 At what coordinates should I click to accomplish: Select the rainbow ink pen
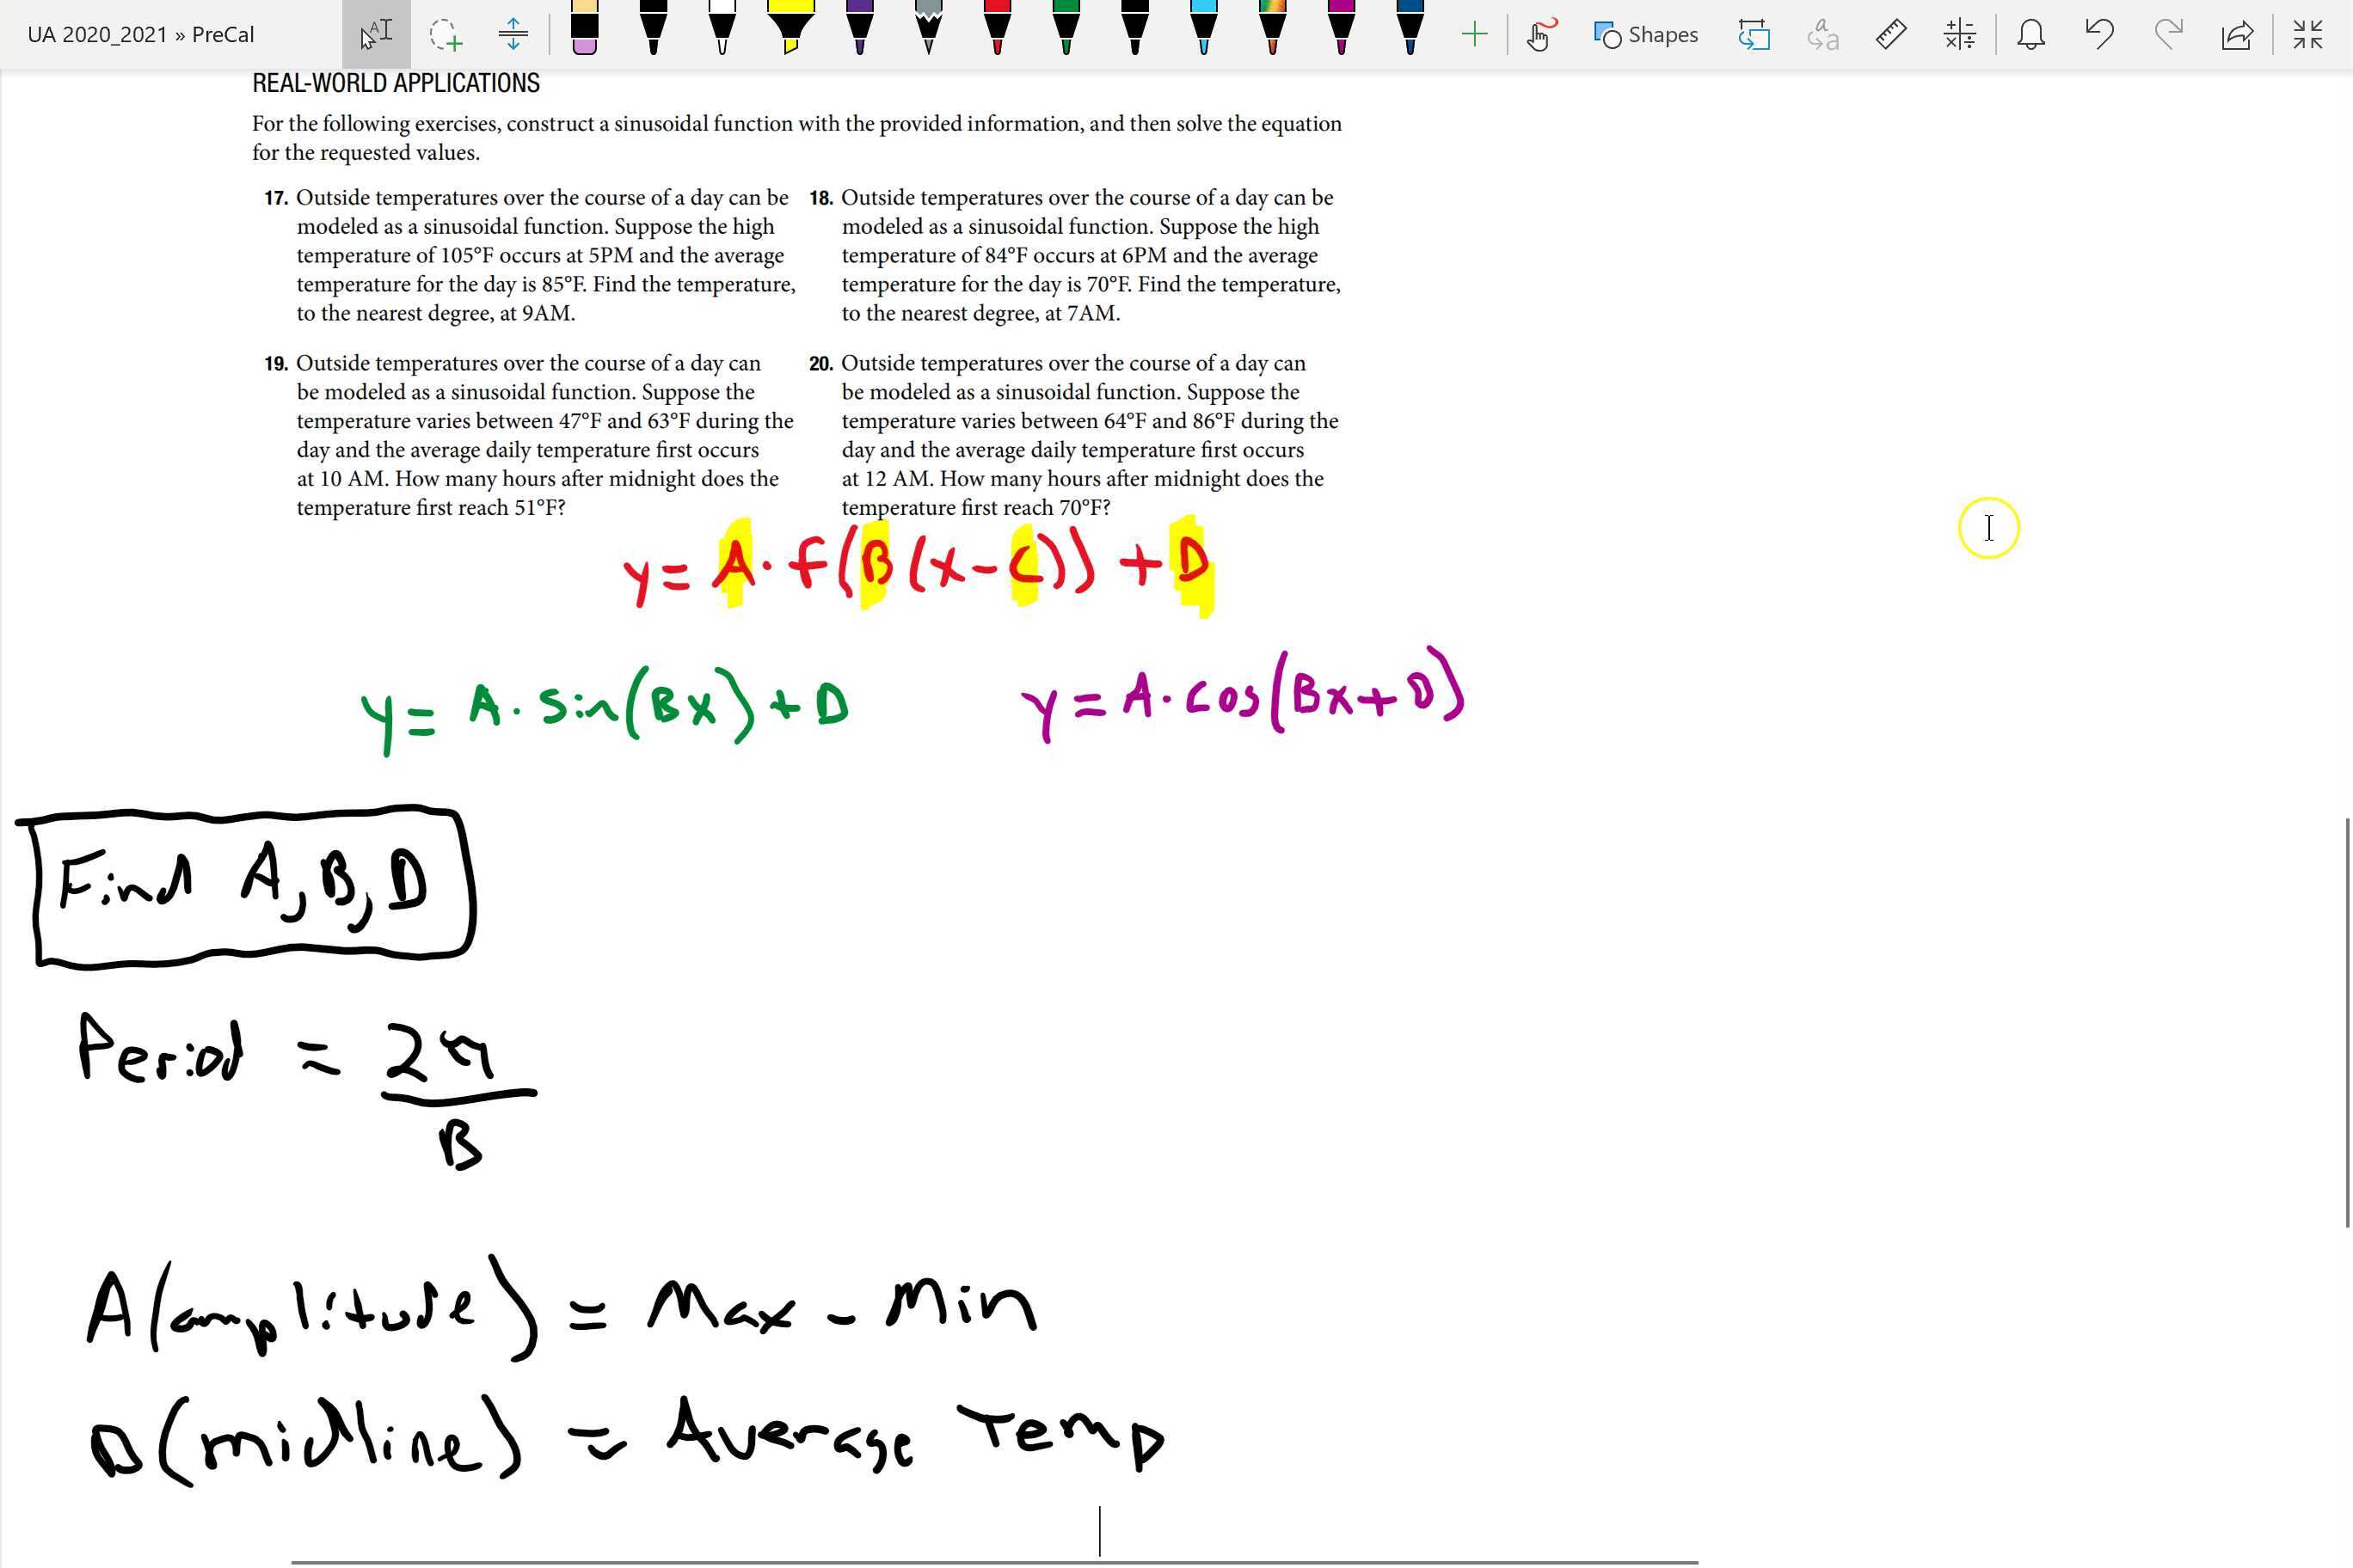1272,28
